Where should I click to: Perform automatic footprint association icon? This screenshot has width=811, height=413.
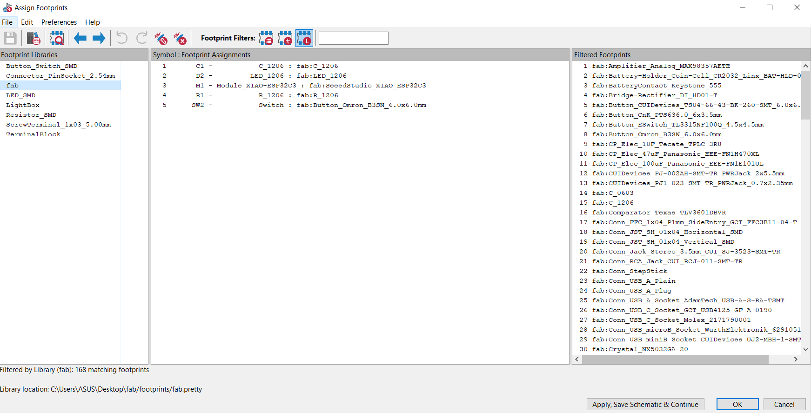coord(161,38)
